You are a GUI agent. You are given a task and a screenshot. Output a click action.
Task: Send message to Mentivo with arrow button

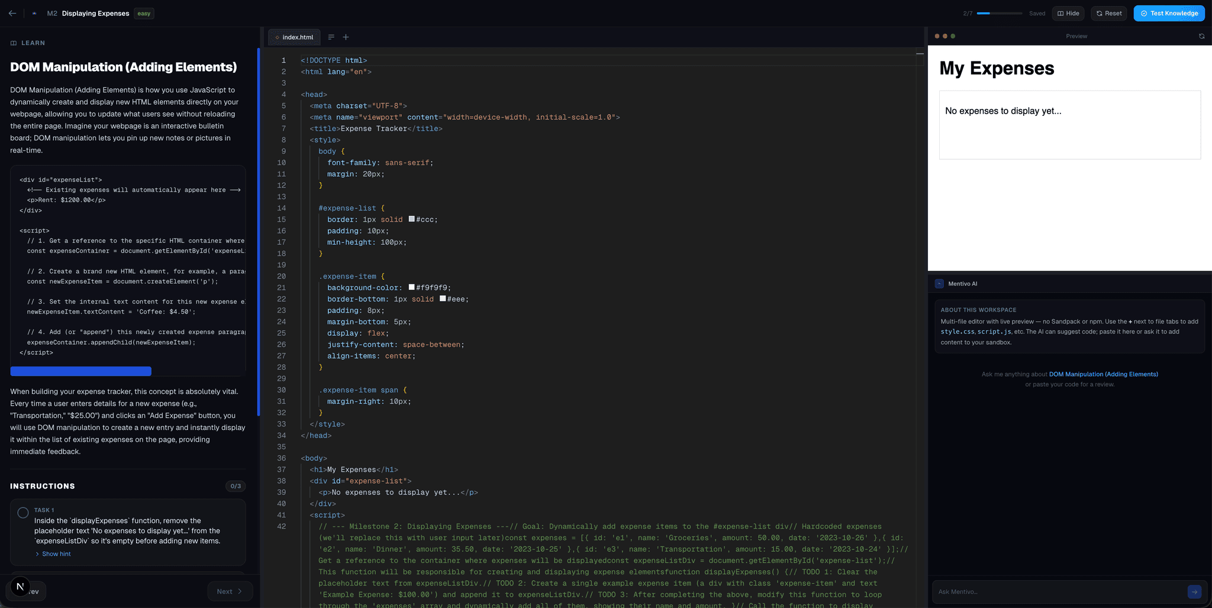pos(1194,591)
